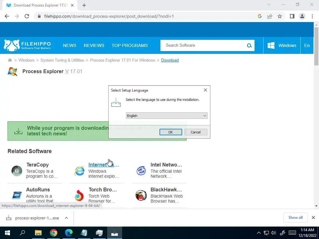The image size is (319, 239).
Task: Click the forward arrow in the browser
Action: tap(17, 16)
